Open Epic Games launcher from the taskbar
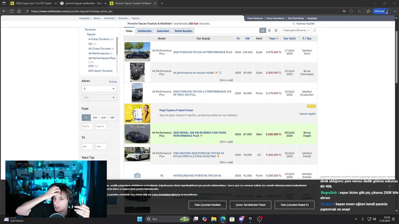 250,219
